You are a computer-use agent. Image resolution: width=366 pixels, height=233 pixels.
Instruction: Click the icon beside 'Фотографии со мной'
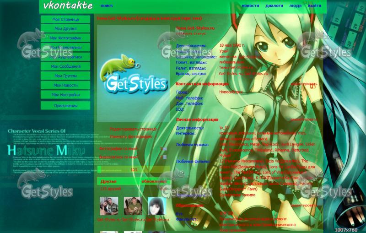tap(165, 149)
